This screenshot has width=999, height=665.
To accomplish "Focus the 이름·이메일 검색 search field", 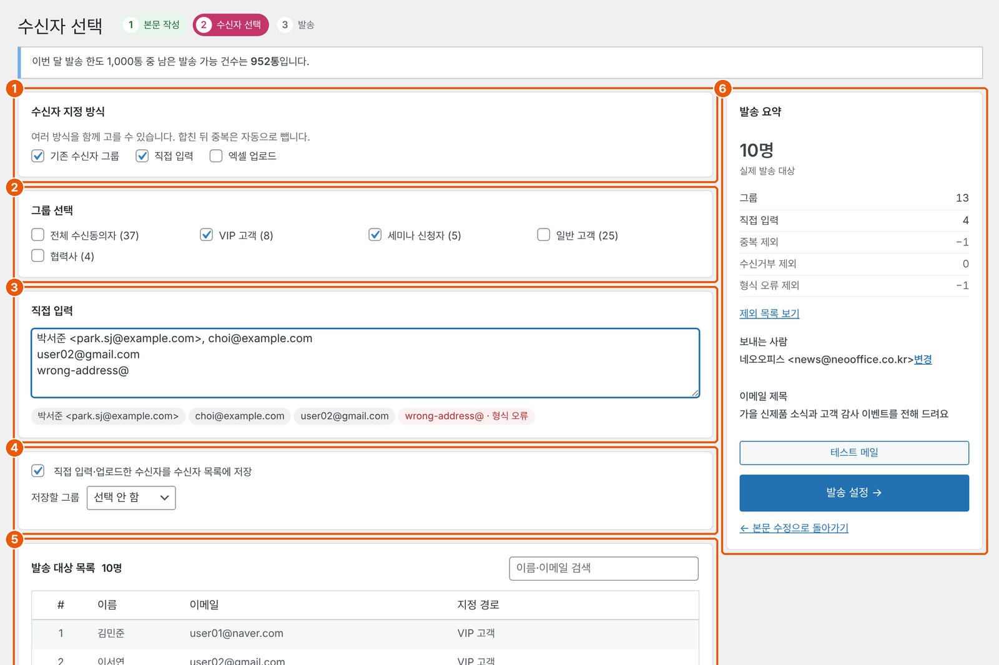I will coord(604,568).
